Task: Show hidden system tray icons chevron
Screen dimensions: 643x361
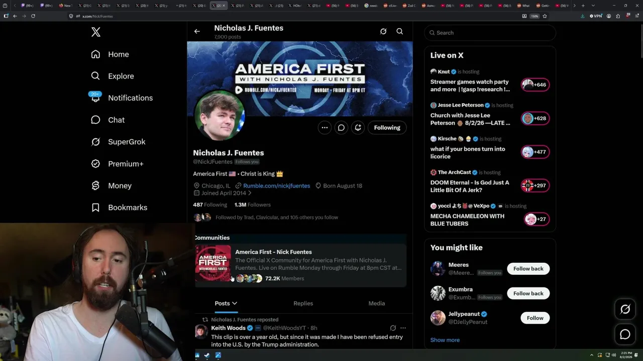Action: (x=592, y=355)
